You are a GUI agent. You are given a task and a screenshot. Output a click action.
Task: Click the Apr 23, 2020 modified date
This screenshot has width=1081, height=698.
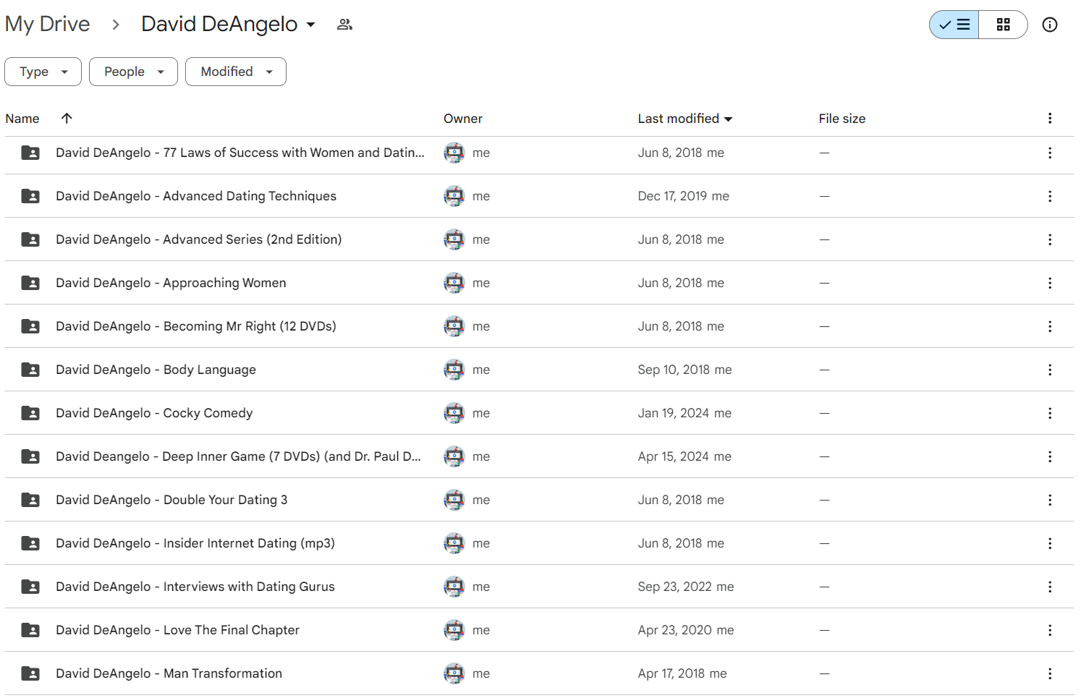(674, 630)
